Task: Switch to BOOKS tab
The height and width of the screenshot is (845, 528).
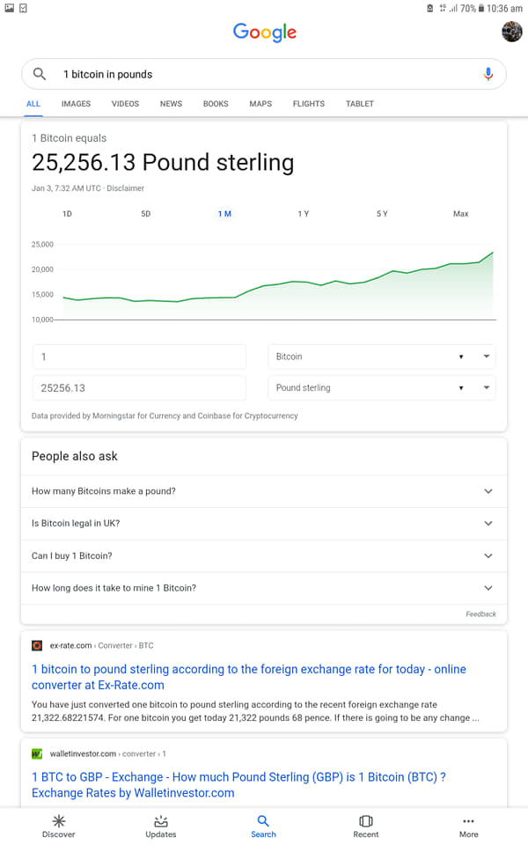Action: [x=216, y=104]
